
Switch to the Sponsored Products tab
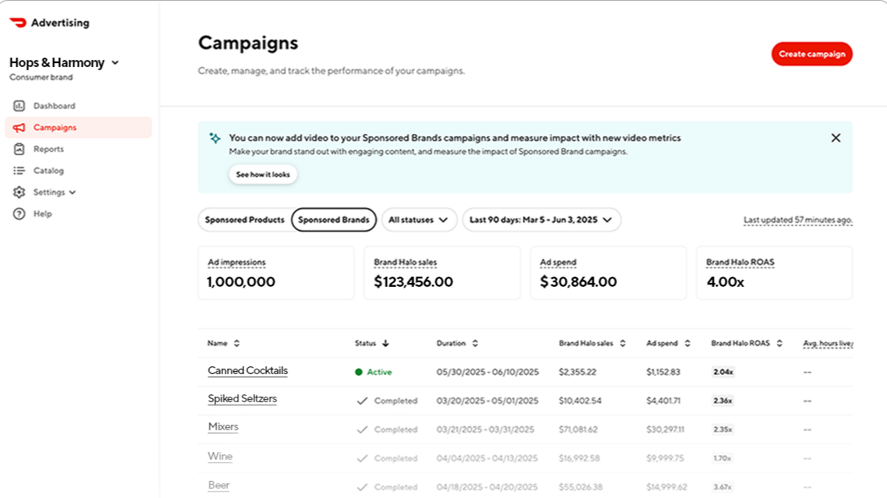[244, 220]
